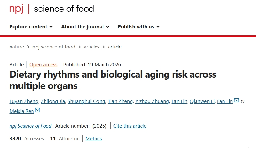Go to nature in the breadcrumb
Viewport: 256px width, 148px height.
click(17, 47)
